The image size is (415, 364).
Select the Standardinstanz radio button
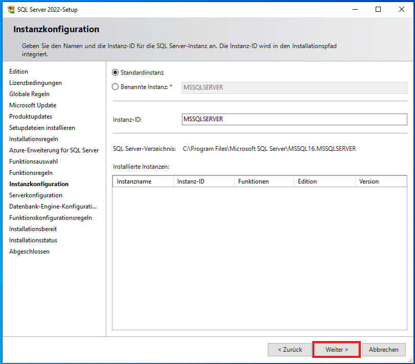click(x=114, y=72)
